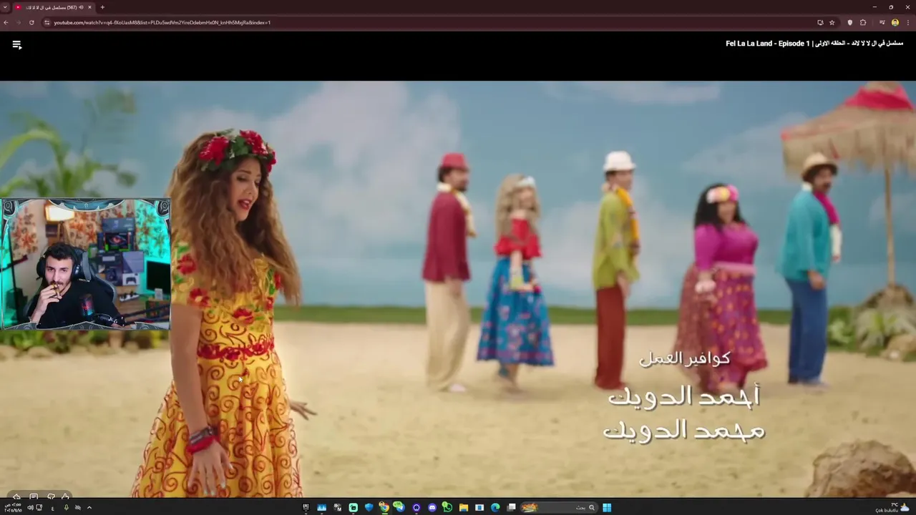Image resolution: width=916 pixels, height=515 pixels.
Task: Open the clock and date in tray
Action: [x=13, y=508]
